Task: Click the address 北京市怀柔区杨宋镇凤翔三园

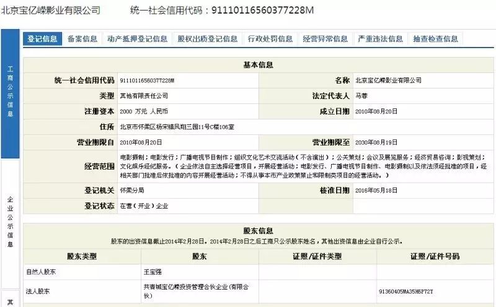Action: tap(177, 127)
